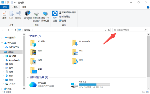The width and height of the screenshot is (150, 94).
Task: Select 共享文件夹 in the sidebar
Action: point(12,47)
